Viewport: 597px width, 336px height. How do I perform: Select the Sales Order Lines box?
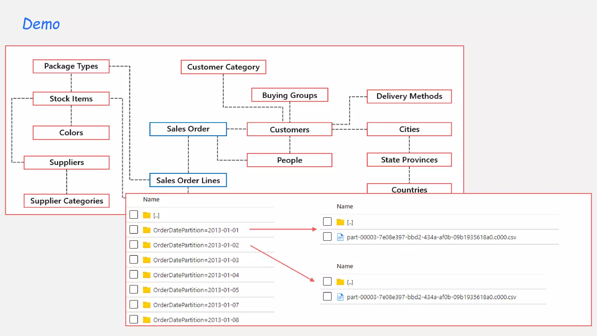coord(188,180)
